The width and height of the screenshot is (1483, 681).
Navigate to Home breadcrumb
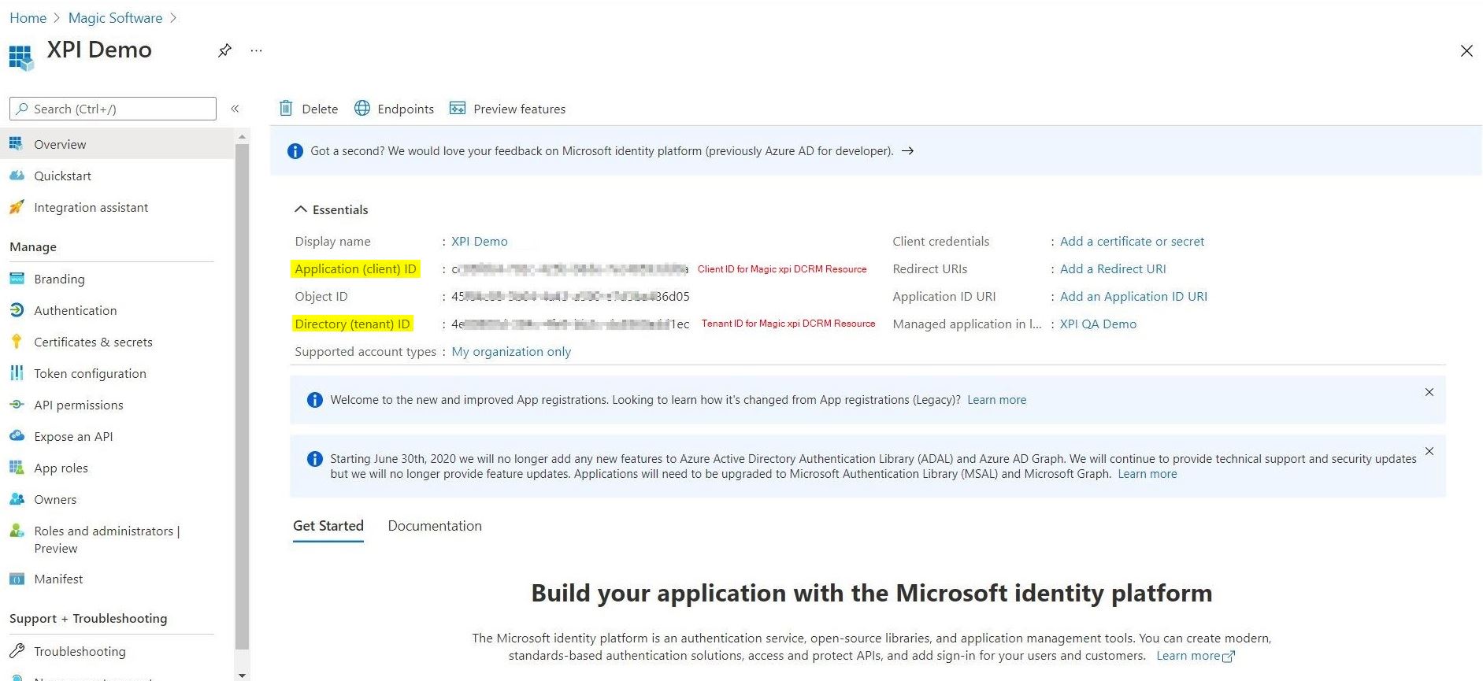(x=28, y=18)
